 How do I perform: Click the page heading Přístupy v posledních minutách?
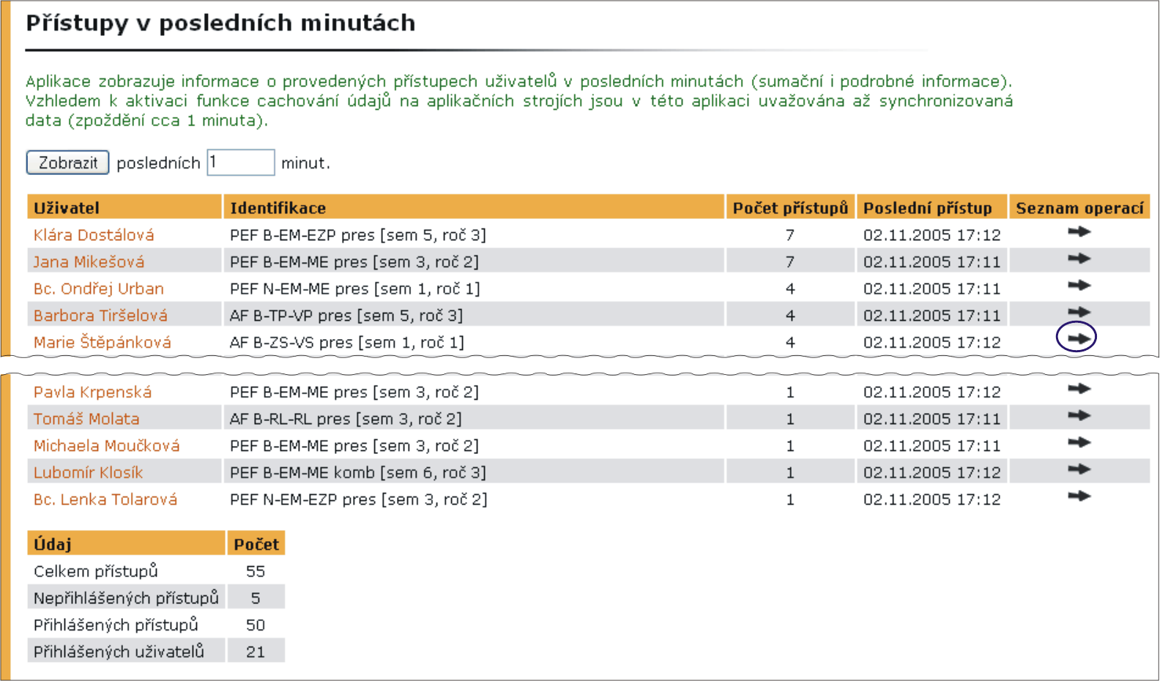[x=220, y=23]
